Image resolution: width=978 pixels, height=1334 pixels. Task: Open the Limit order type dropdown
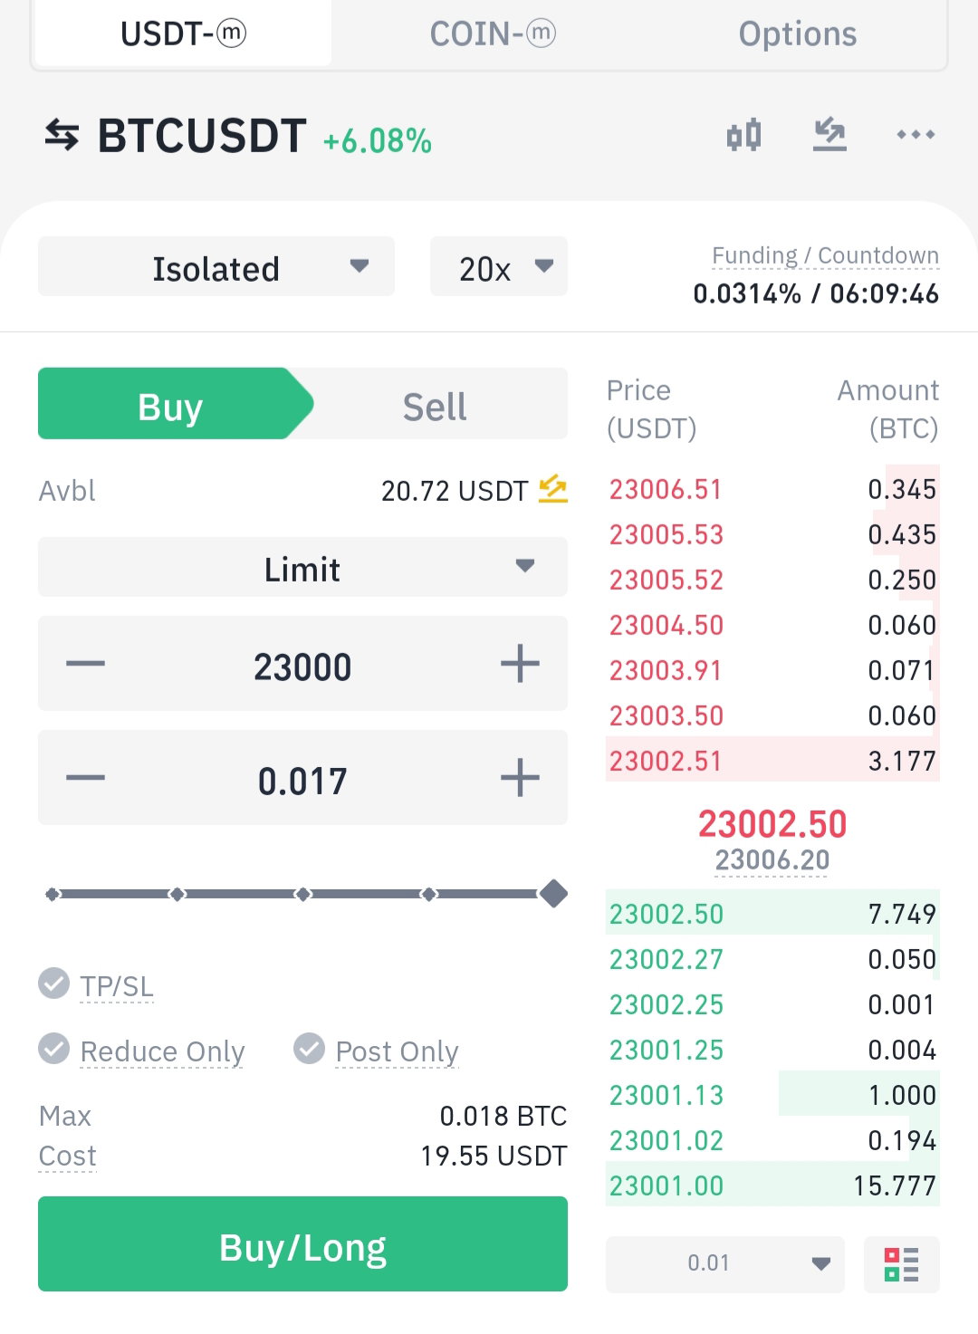coord(302,567)
